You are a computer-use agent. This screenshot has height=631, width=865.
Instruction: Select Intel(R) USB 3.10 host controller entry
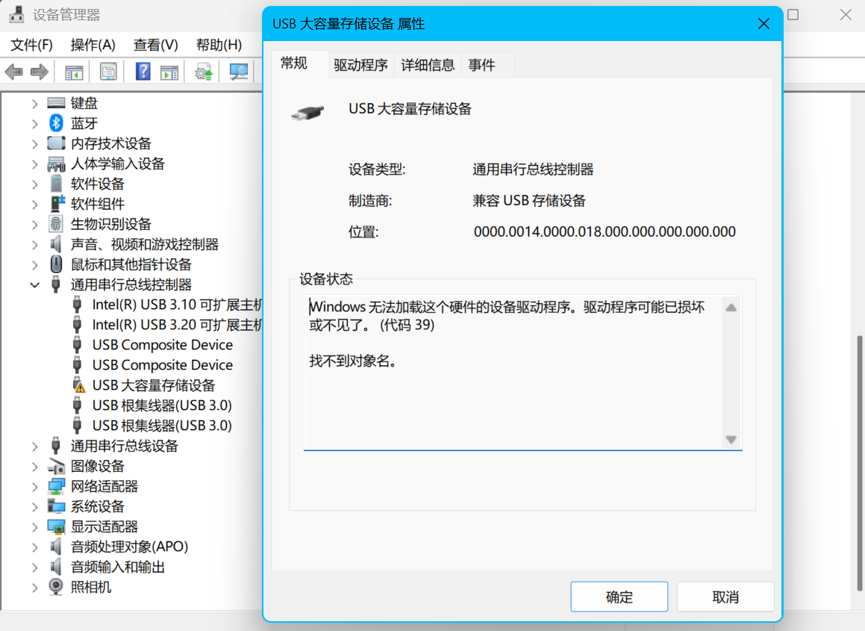click(177, 305)
